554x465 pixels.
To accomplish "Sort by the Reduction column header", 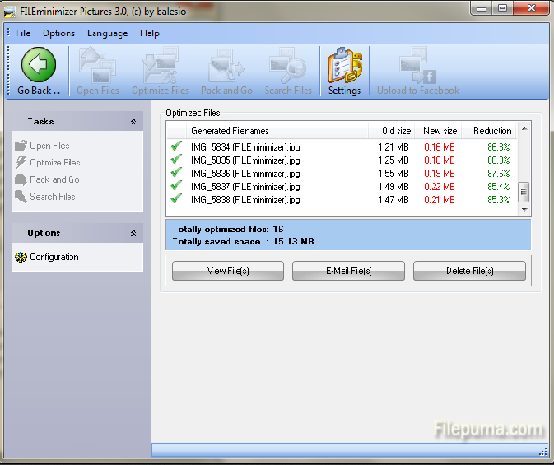I will tap(492, 131).
